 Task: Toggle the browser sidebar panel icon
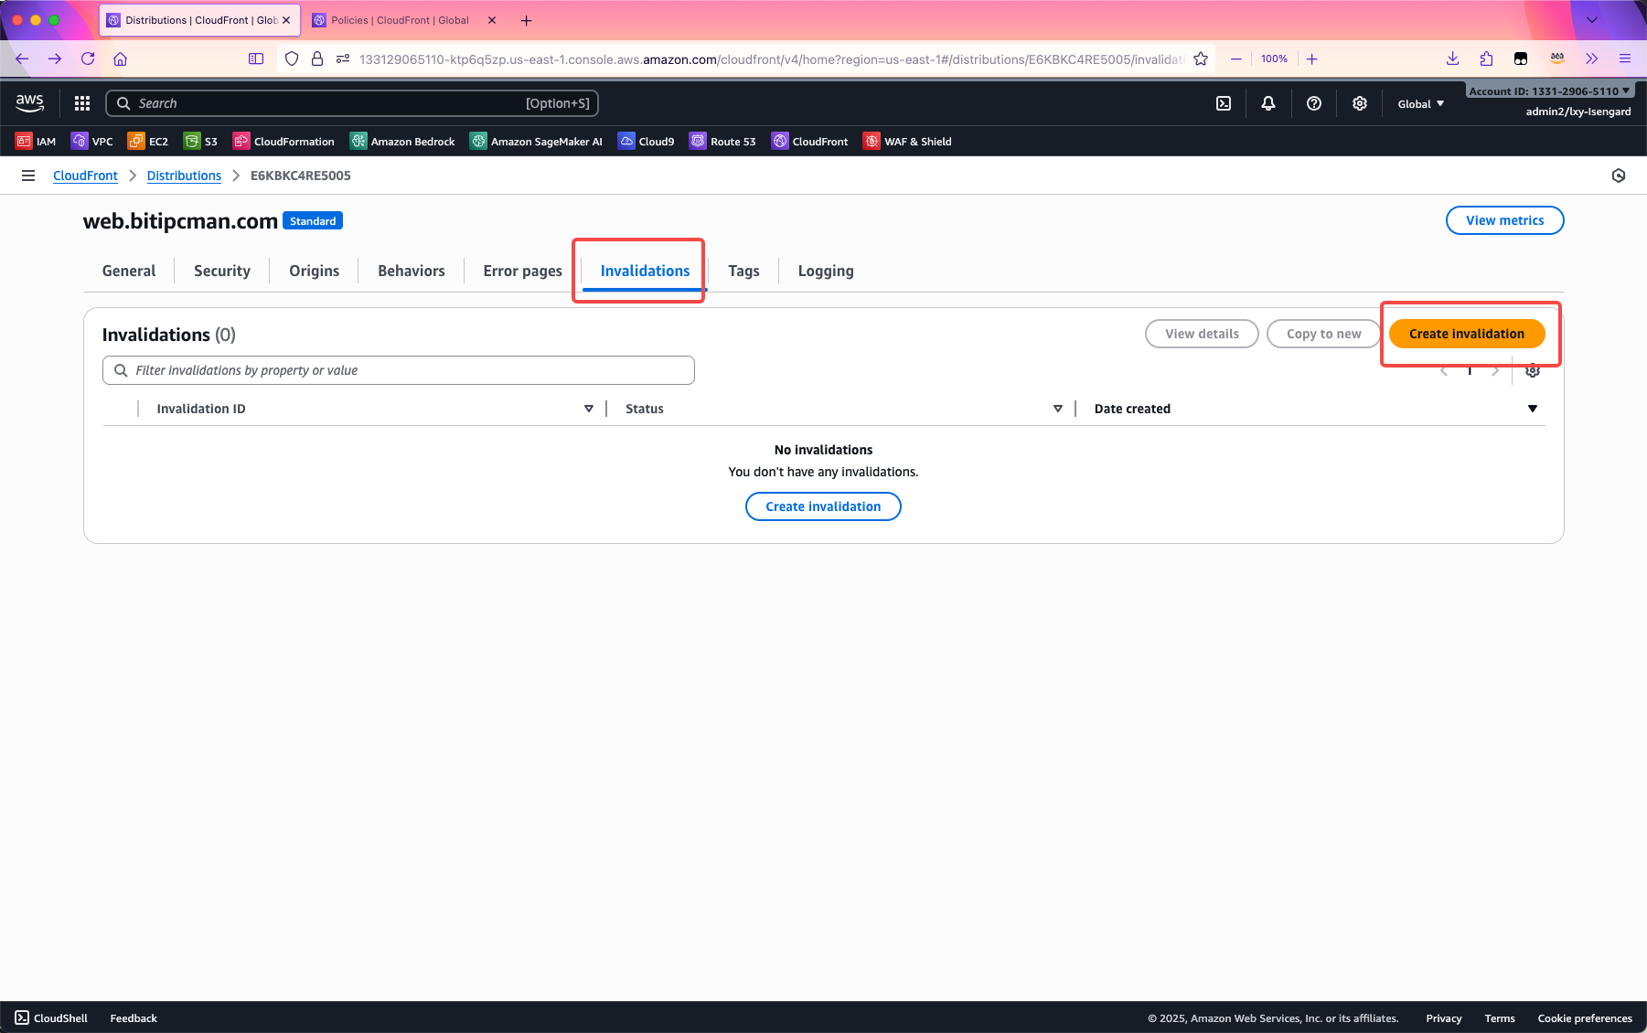tap(256, 59)
